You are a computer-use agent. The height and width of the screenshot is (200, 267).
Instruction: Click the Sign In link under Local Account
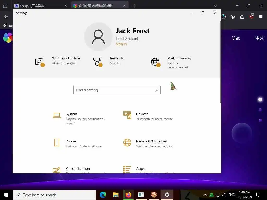121,44
